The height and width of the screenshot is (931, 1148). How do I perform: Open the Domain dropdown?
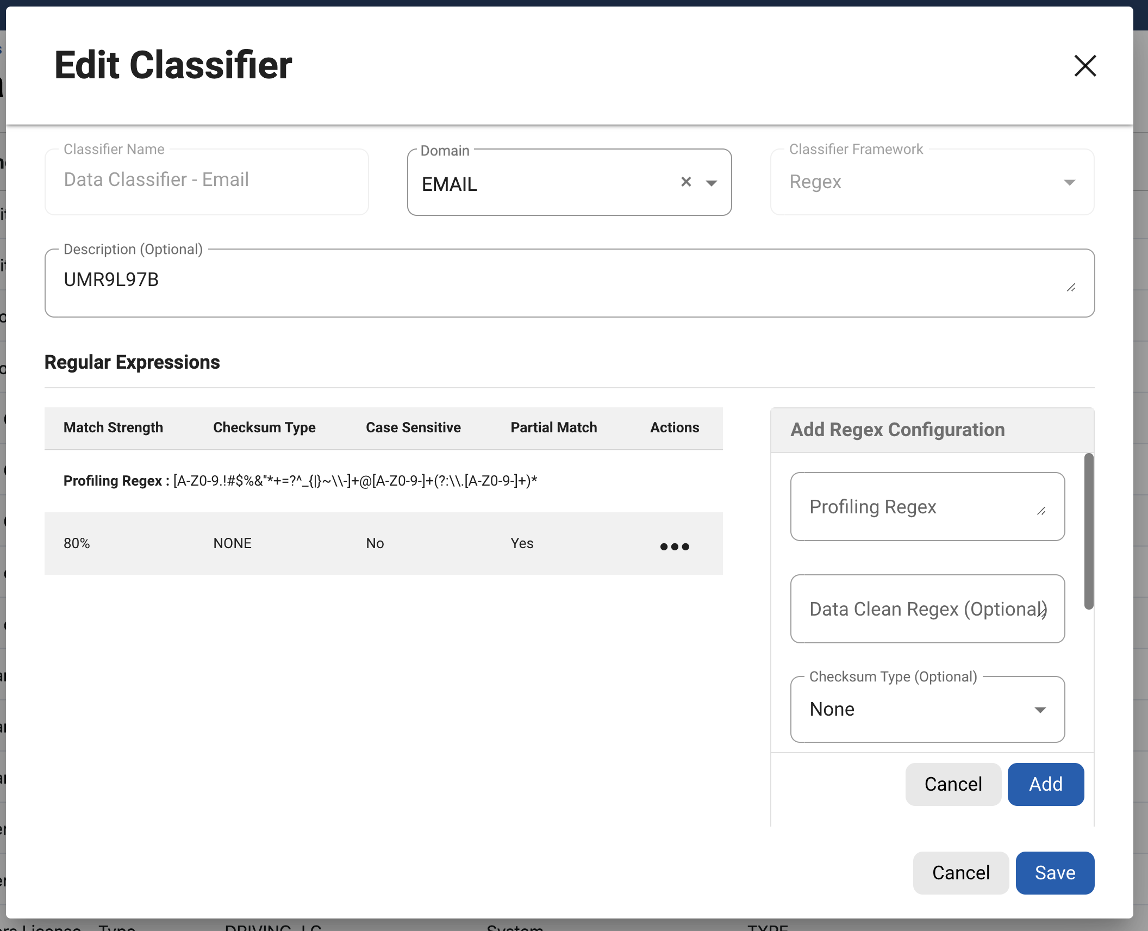tap(712, 183)
